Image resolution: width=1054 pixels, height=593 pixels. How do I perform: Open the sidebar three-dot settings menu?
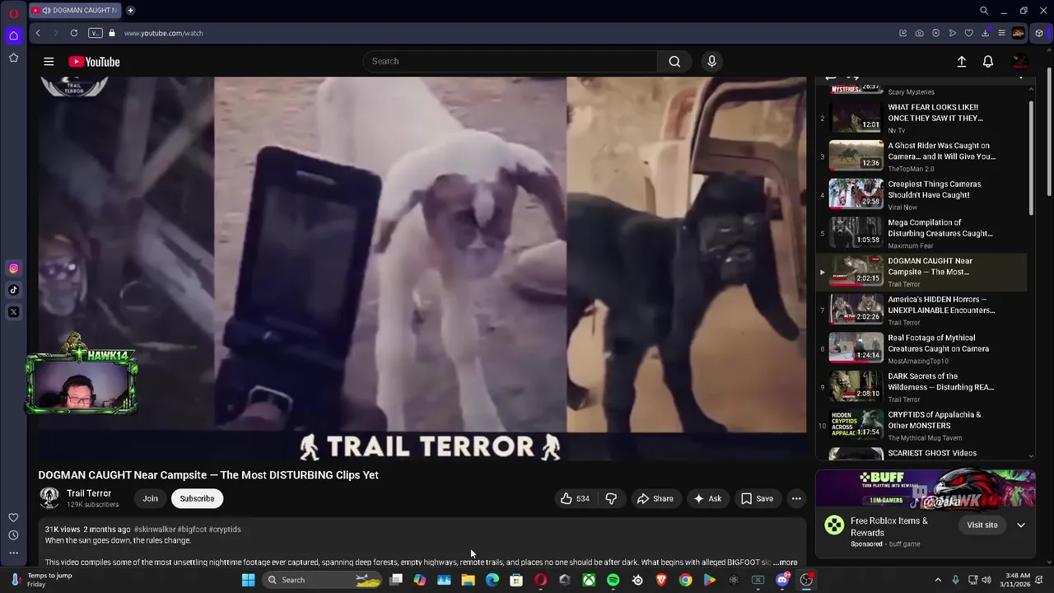coord(13,553)
